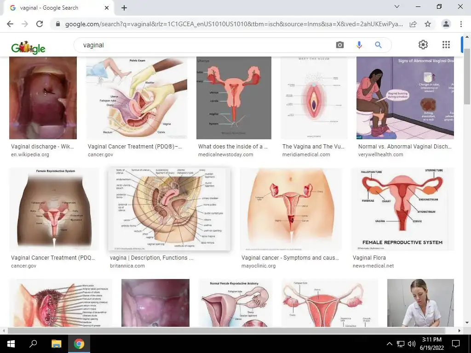Start voice search with microphone icon

point(359,45)
